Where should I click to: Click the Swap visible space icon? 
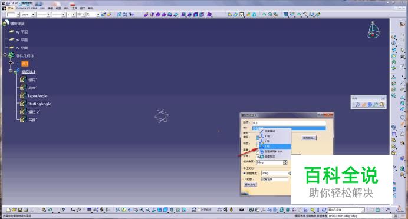[184, 210]
